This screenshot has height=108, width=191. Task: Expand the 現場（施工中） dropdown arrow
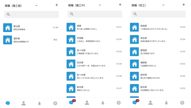point(100,5)
